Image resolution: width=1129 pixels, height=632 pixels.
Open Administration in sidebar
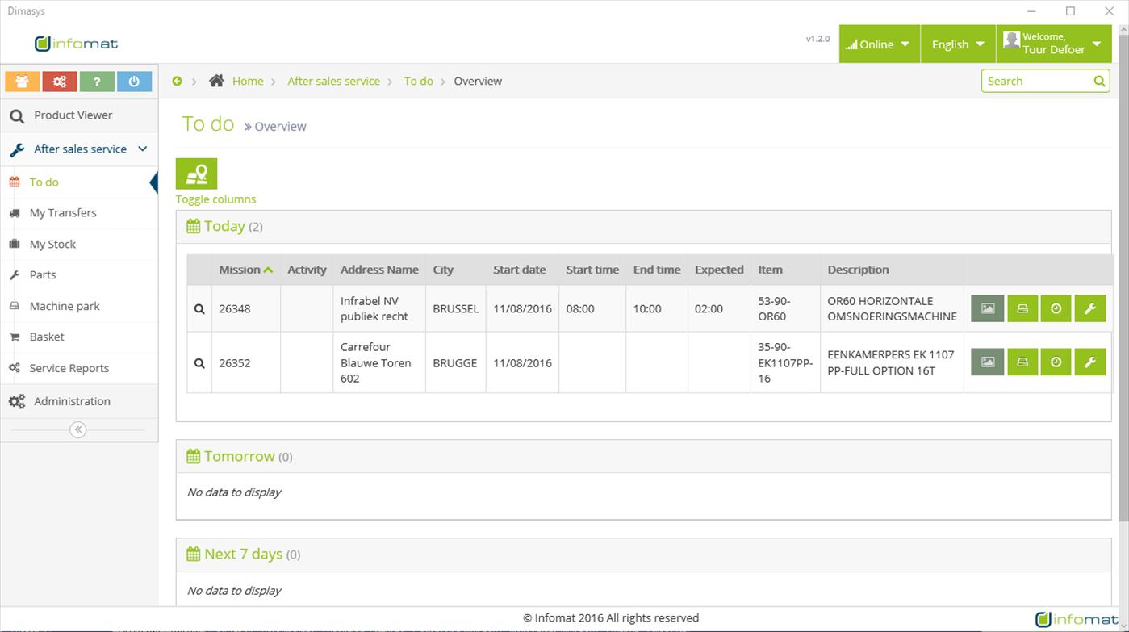[x=79, y=401]
